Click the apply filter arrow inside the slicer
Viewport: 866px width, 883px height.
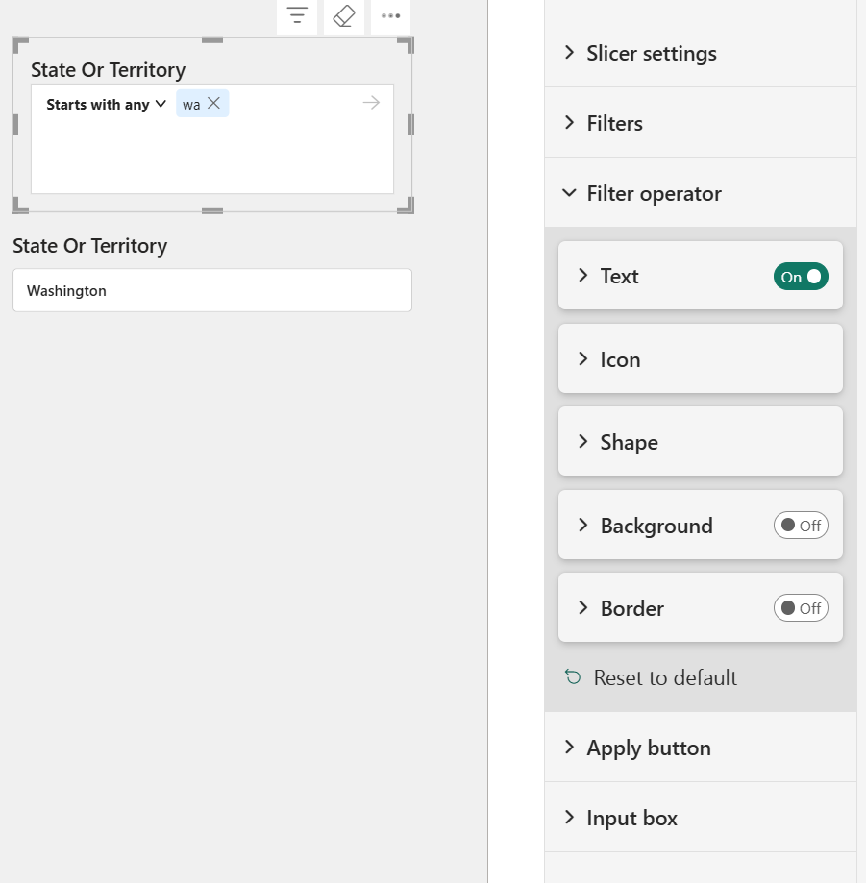pos(371,103)
